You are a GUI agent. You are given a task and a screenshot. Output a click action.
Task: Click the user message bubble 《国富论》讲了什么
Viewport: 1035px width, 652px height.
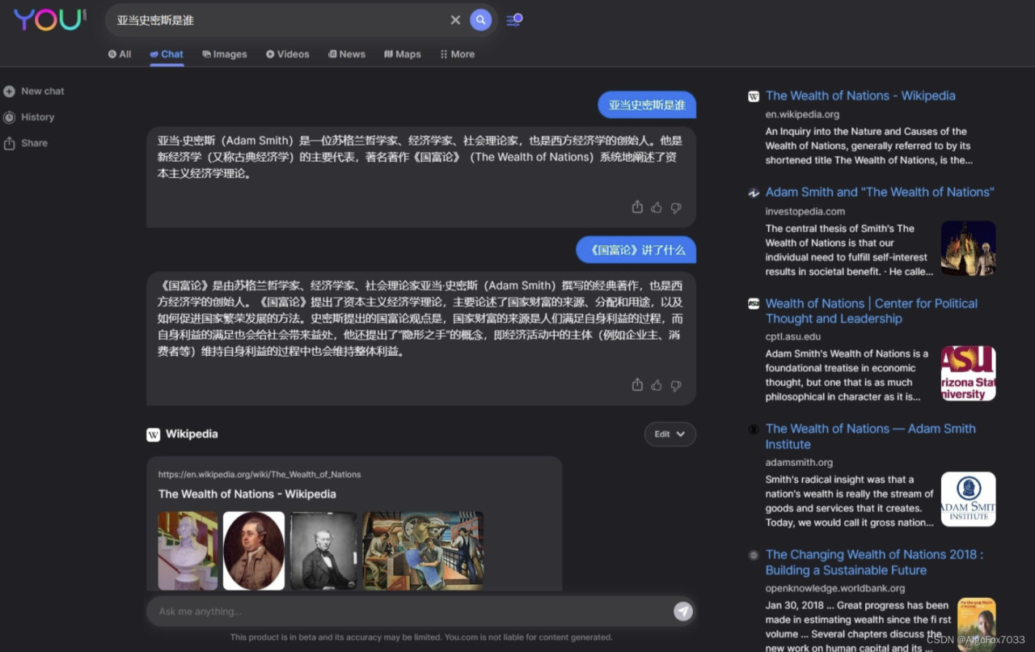click(x=636, y=250)
